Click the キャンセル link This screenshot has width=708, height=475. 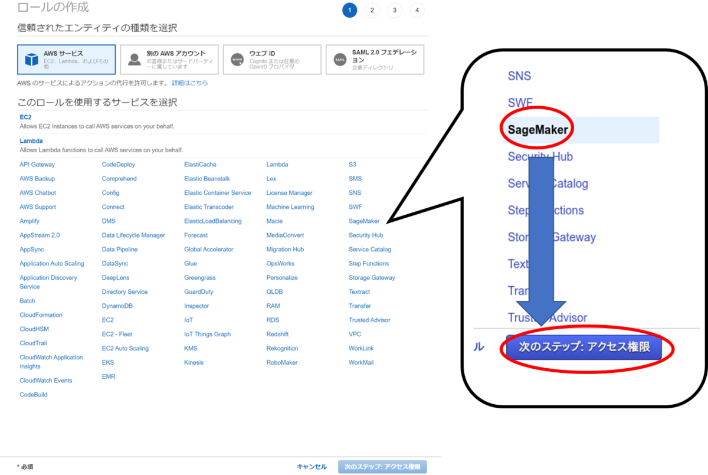point(312,466)
